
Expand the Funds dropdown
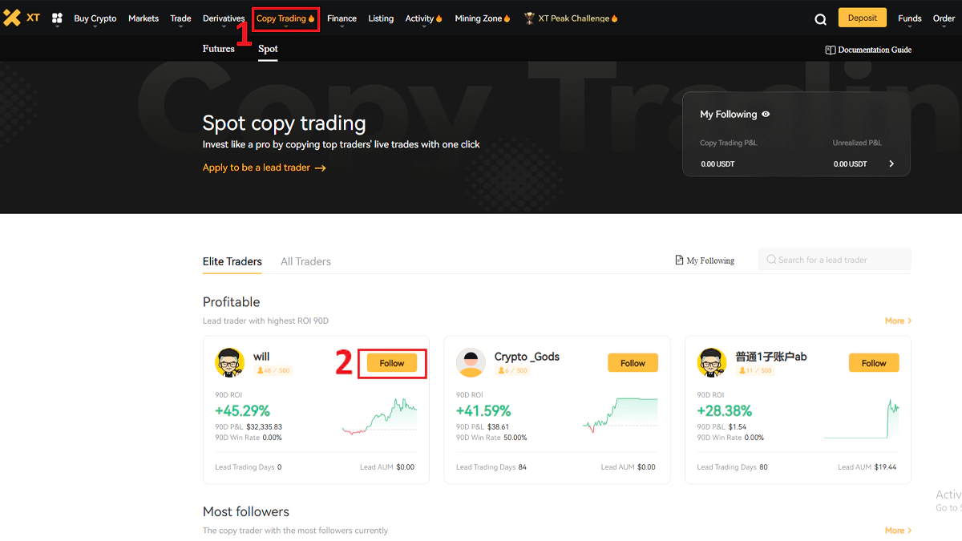910,18
